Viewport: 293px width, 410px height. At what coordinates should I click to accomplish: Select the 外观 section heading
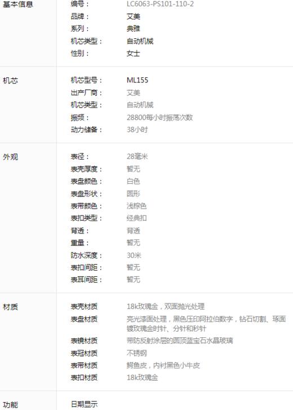[11, 157]
